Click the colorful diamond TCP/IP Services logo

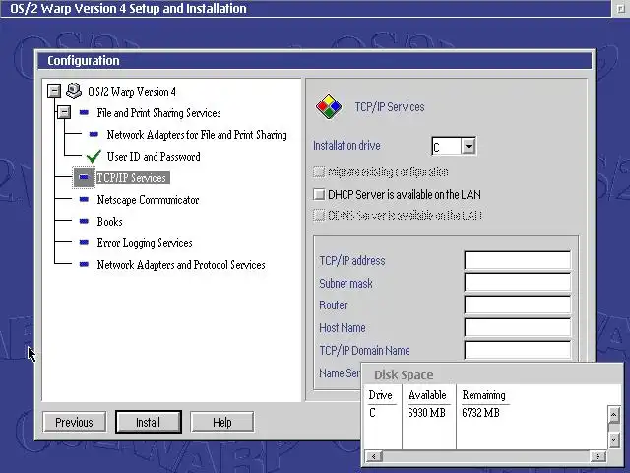(329, 106)
